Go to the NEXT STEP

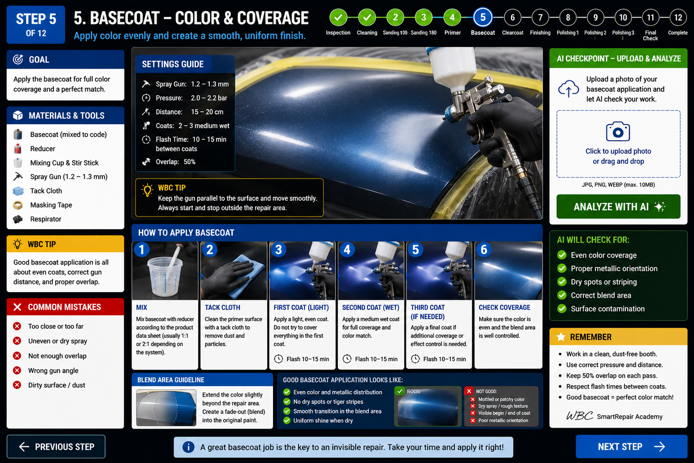[631, 447]
